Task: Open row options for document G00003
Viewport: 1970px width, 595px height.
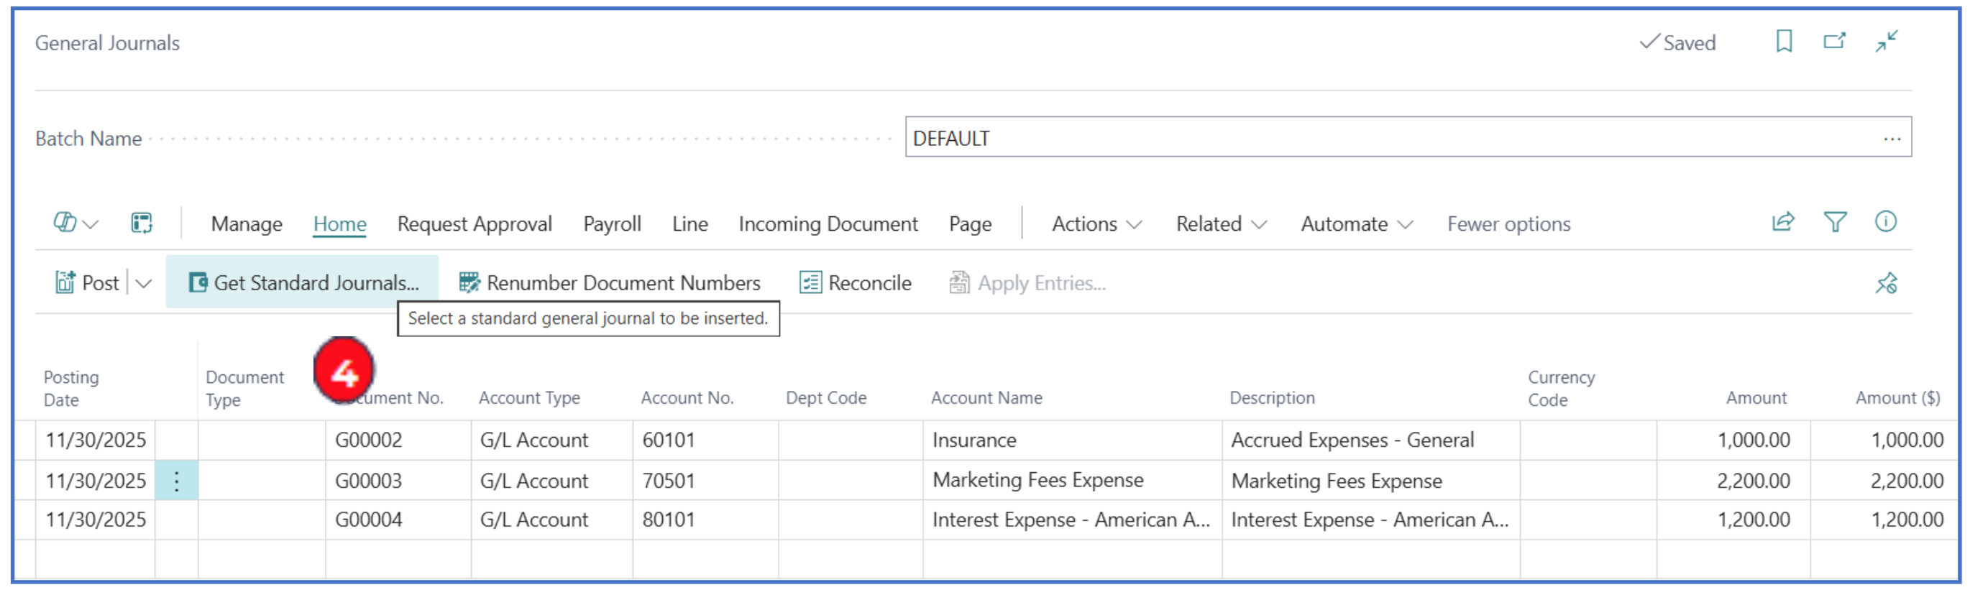Action: click(x=177, y=481)
